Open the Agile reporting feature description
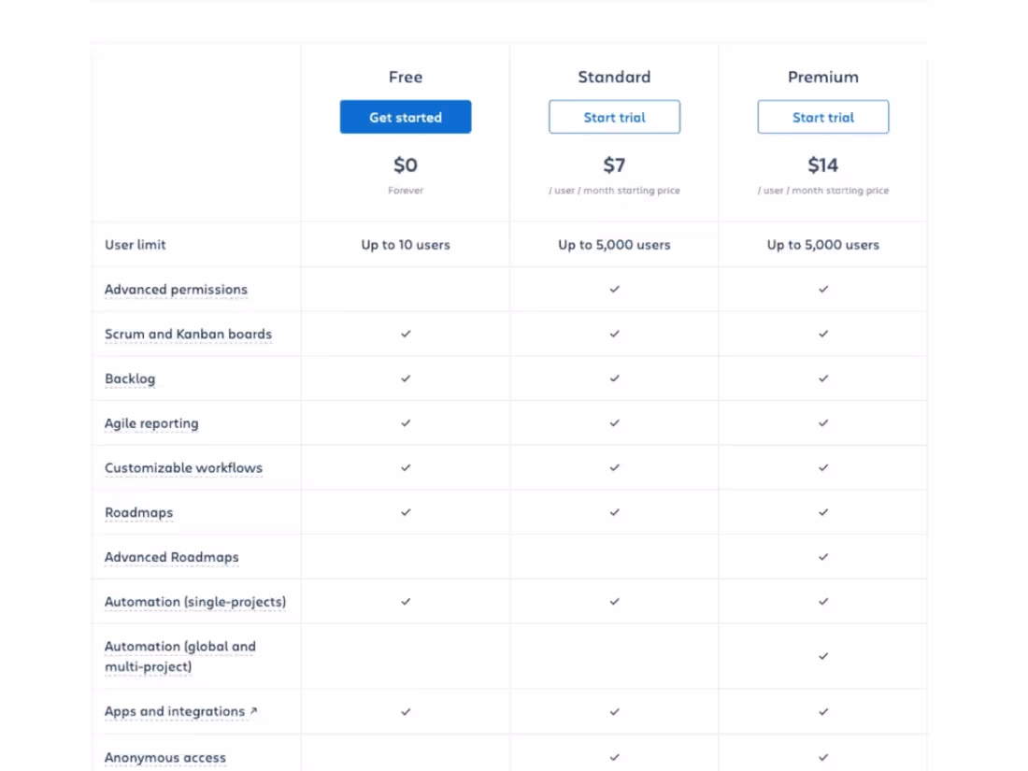This screenshot has height=771, width=1028. click(x=151, y=423)
